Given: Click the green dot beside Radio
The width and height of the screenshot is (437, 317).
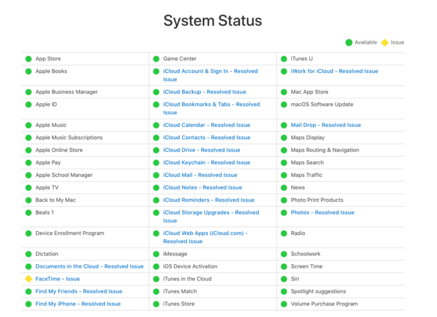Looking at the screenshot, I should tap(284, 234).
